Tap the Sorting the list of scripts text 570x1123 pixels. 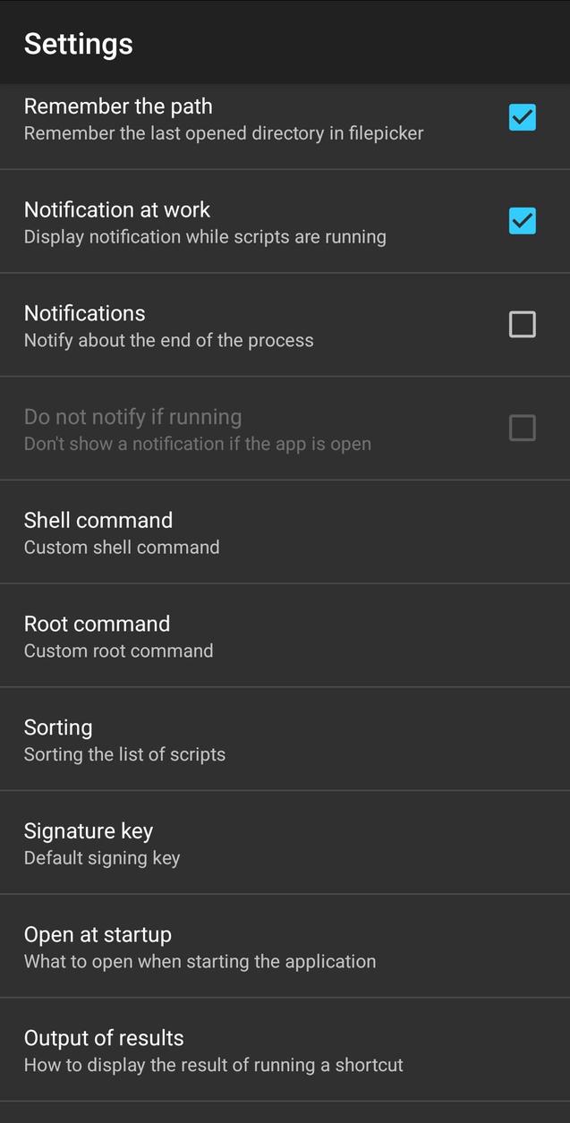tap(124, 754)
